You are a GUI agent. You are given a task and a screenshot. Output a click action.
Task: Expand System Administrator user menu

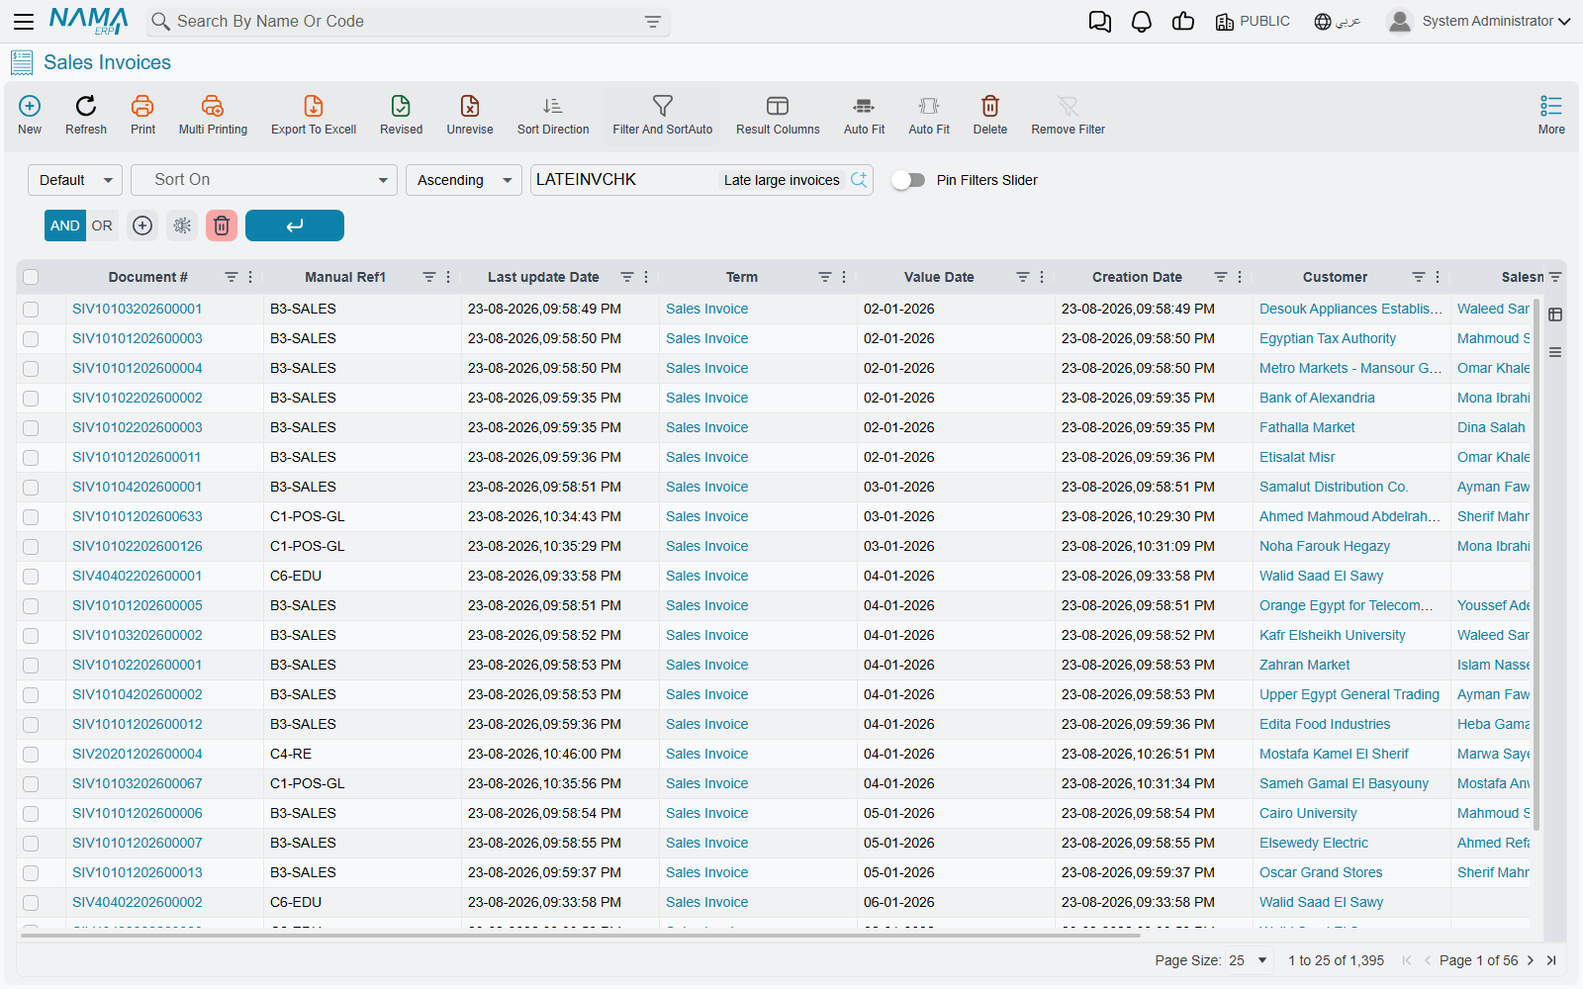(x=1479, y=21)
